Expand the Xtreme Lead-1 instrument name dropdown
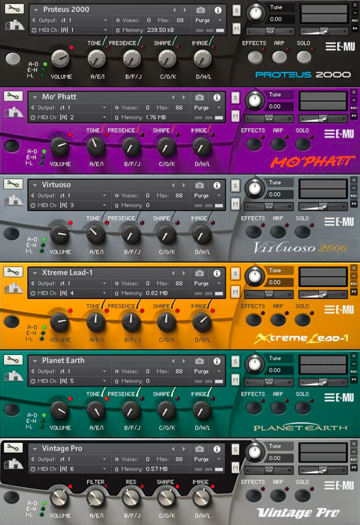Screen dimensions: 360x525 [35, 273]
